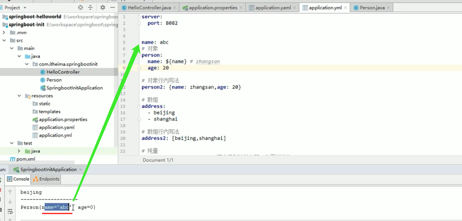Viewport: 462px width, 221px height.
Task: Click the locate-in-project crosshair icon
Action: (81, 8)
